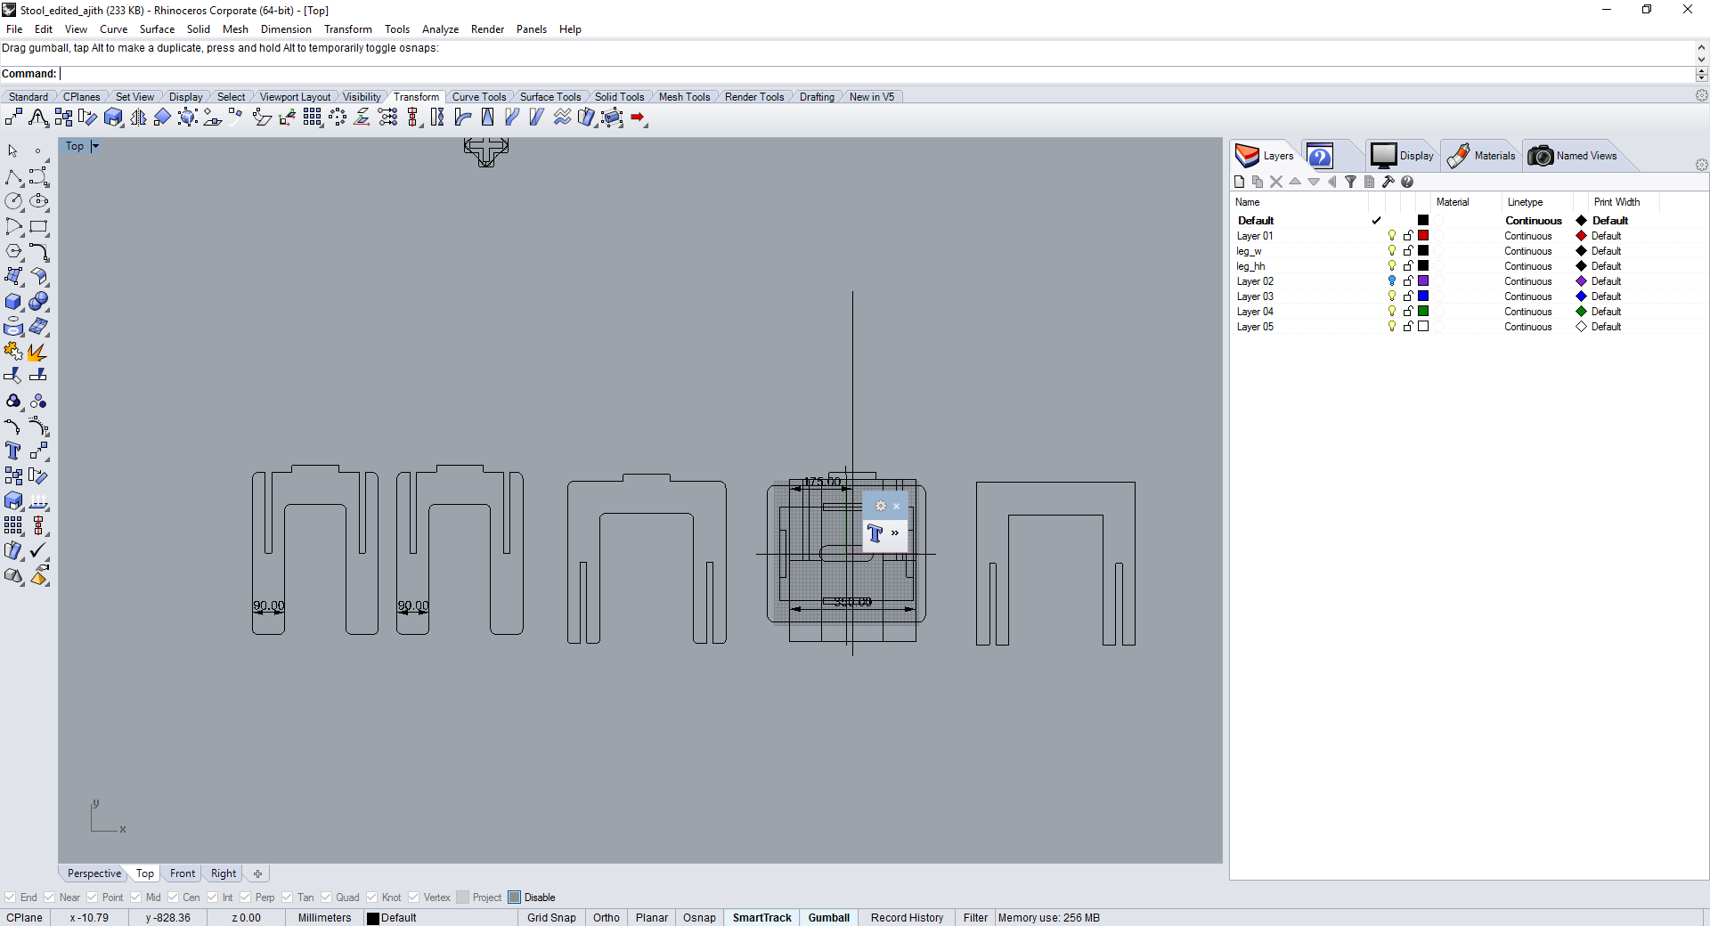Open Millimeters units selector in status bar
The height and width of the screenshot is (926, 1710).
pos(324,918)
